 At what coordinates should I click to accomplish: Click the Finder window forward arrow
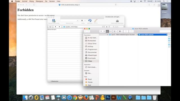point(89,31)
